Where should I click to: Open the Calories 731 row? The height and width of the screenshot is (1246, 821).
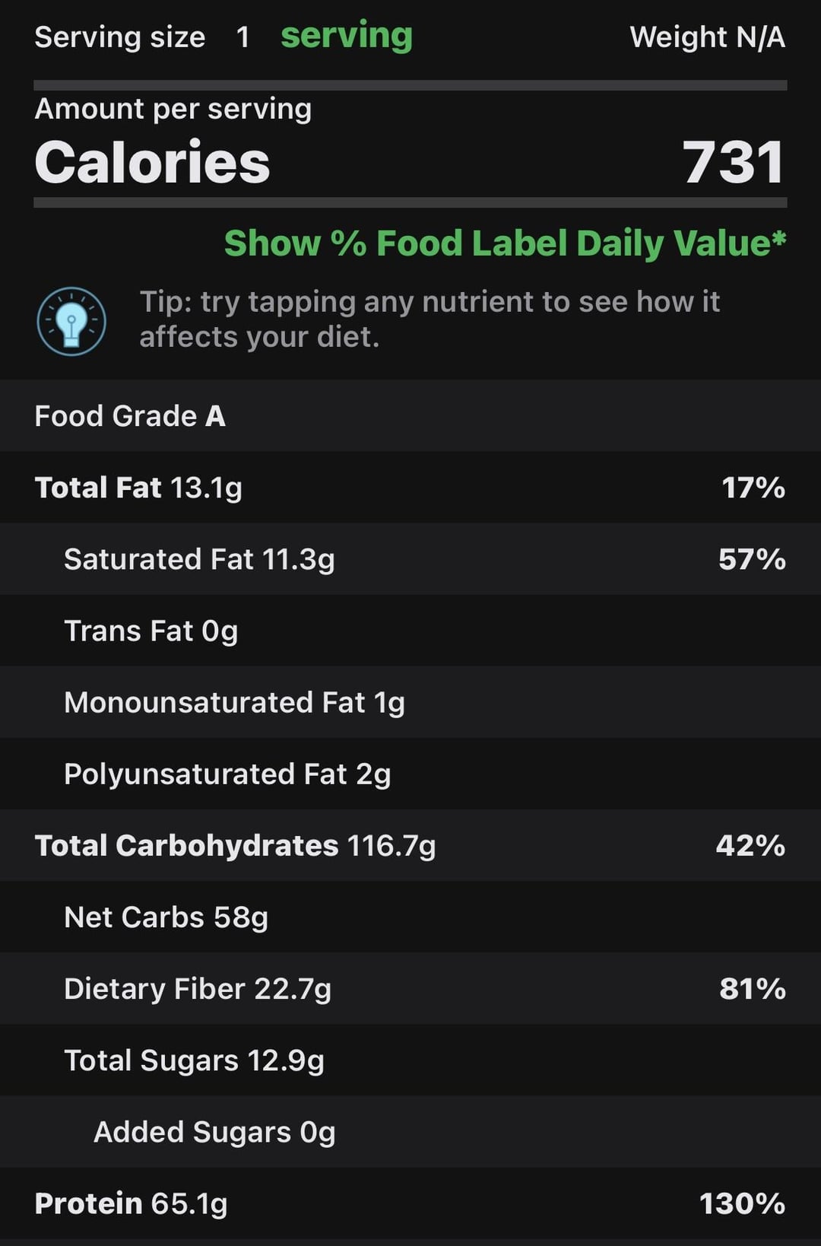pyautogui.click(x=410, y=162)
